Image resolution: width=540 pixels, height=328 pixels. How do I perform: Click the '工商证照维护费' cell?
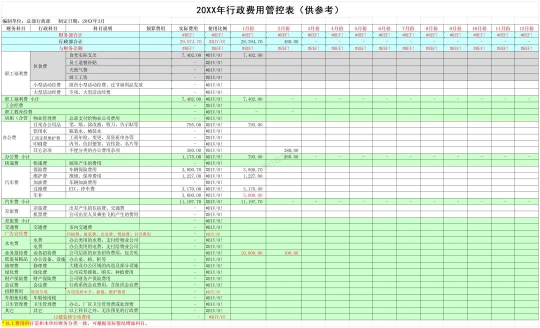click(x=48, y=137)
